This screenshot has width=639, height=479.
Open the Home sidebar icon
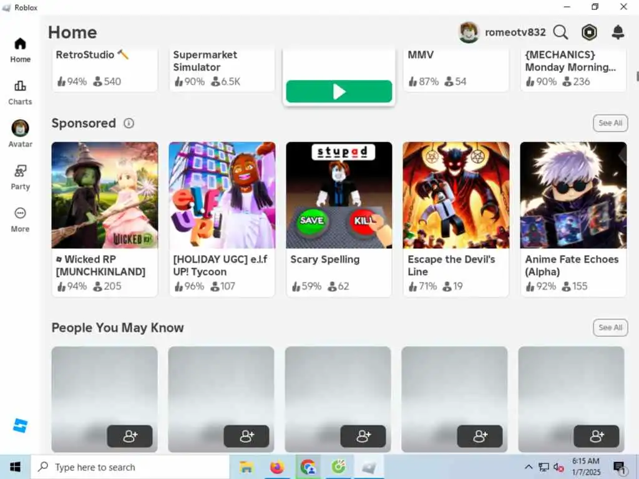20,44
